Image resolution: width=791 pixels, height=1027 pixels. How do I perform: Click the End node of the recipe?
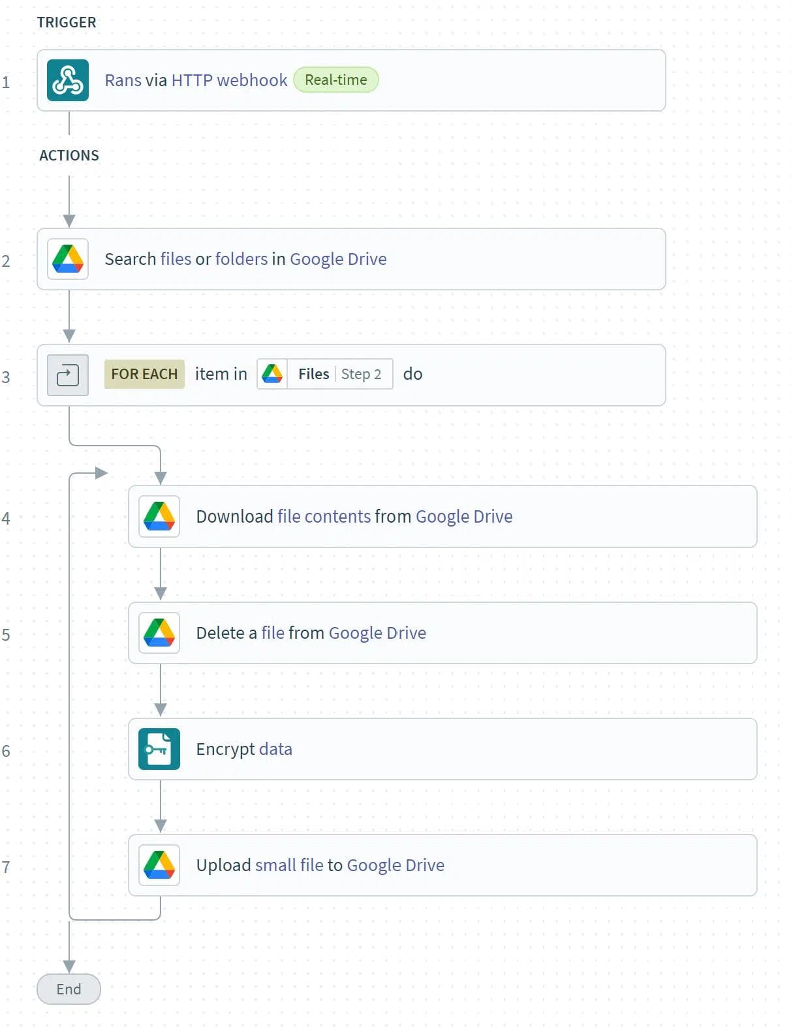(x=69, y=989)
